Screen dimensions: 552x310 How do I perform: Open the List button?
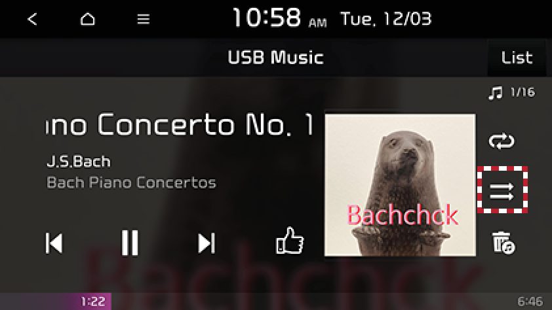pyautogui.click(x=517, y=58)
